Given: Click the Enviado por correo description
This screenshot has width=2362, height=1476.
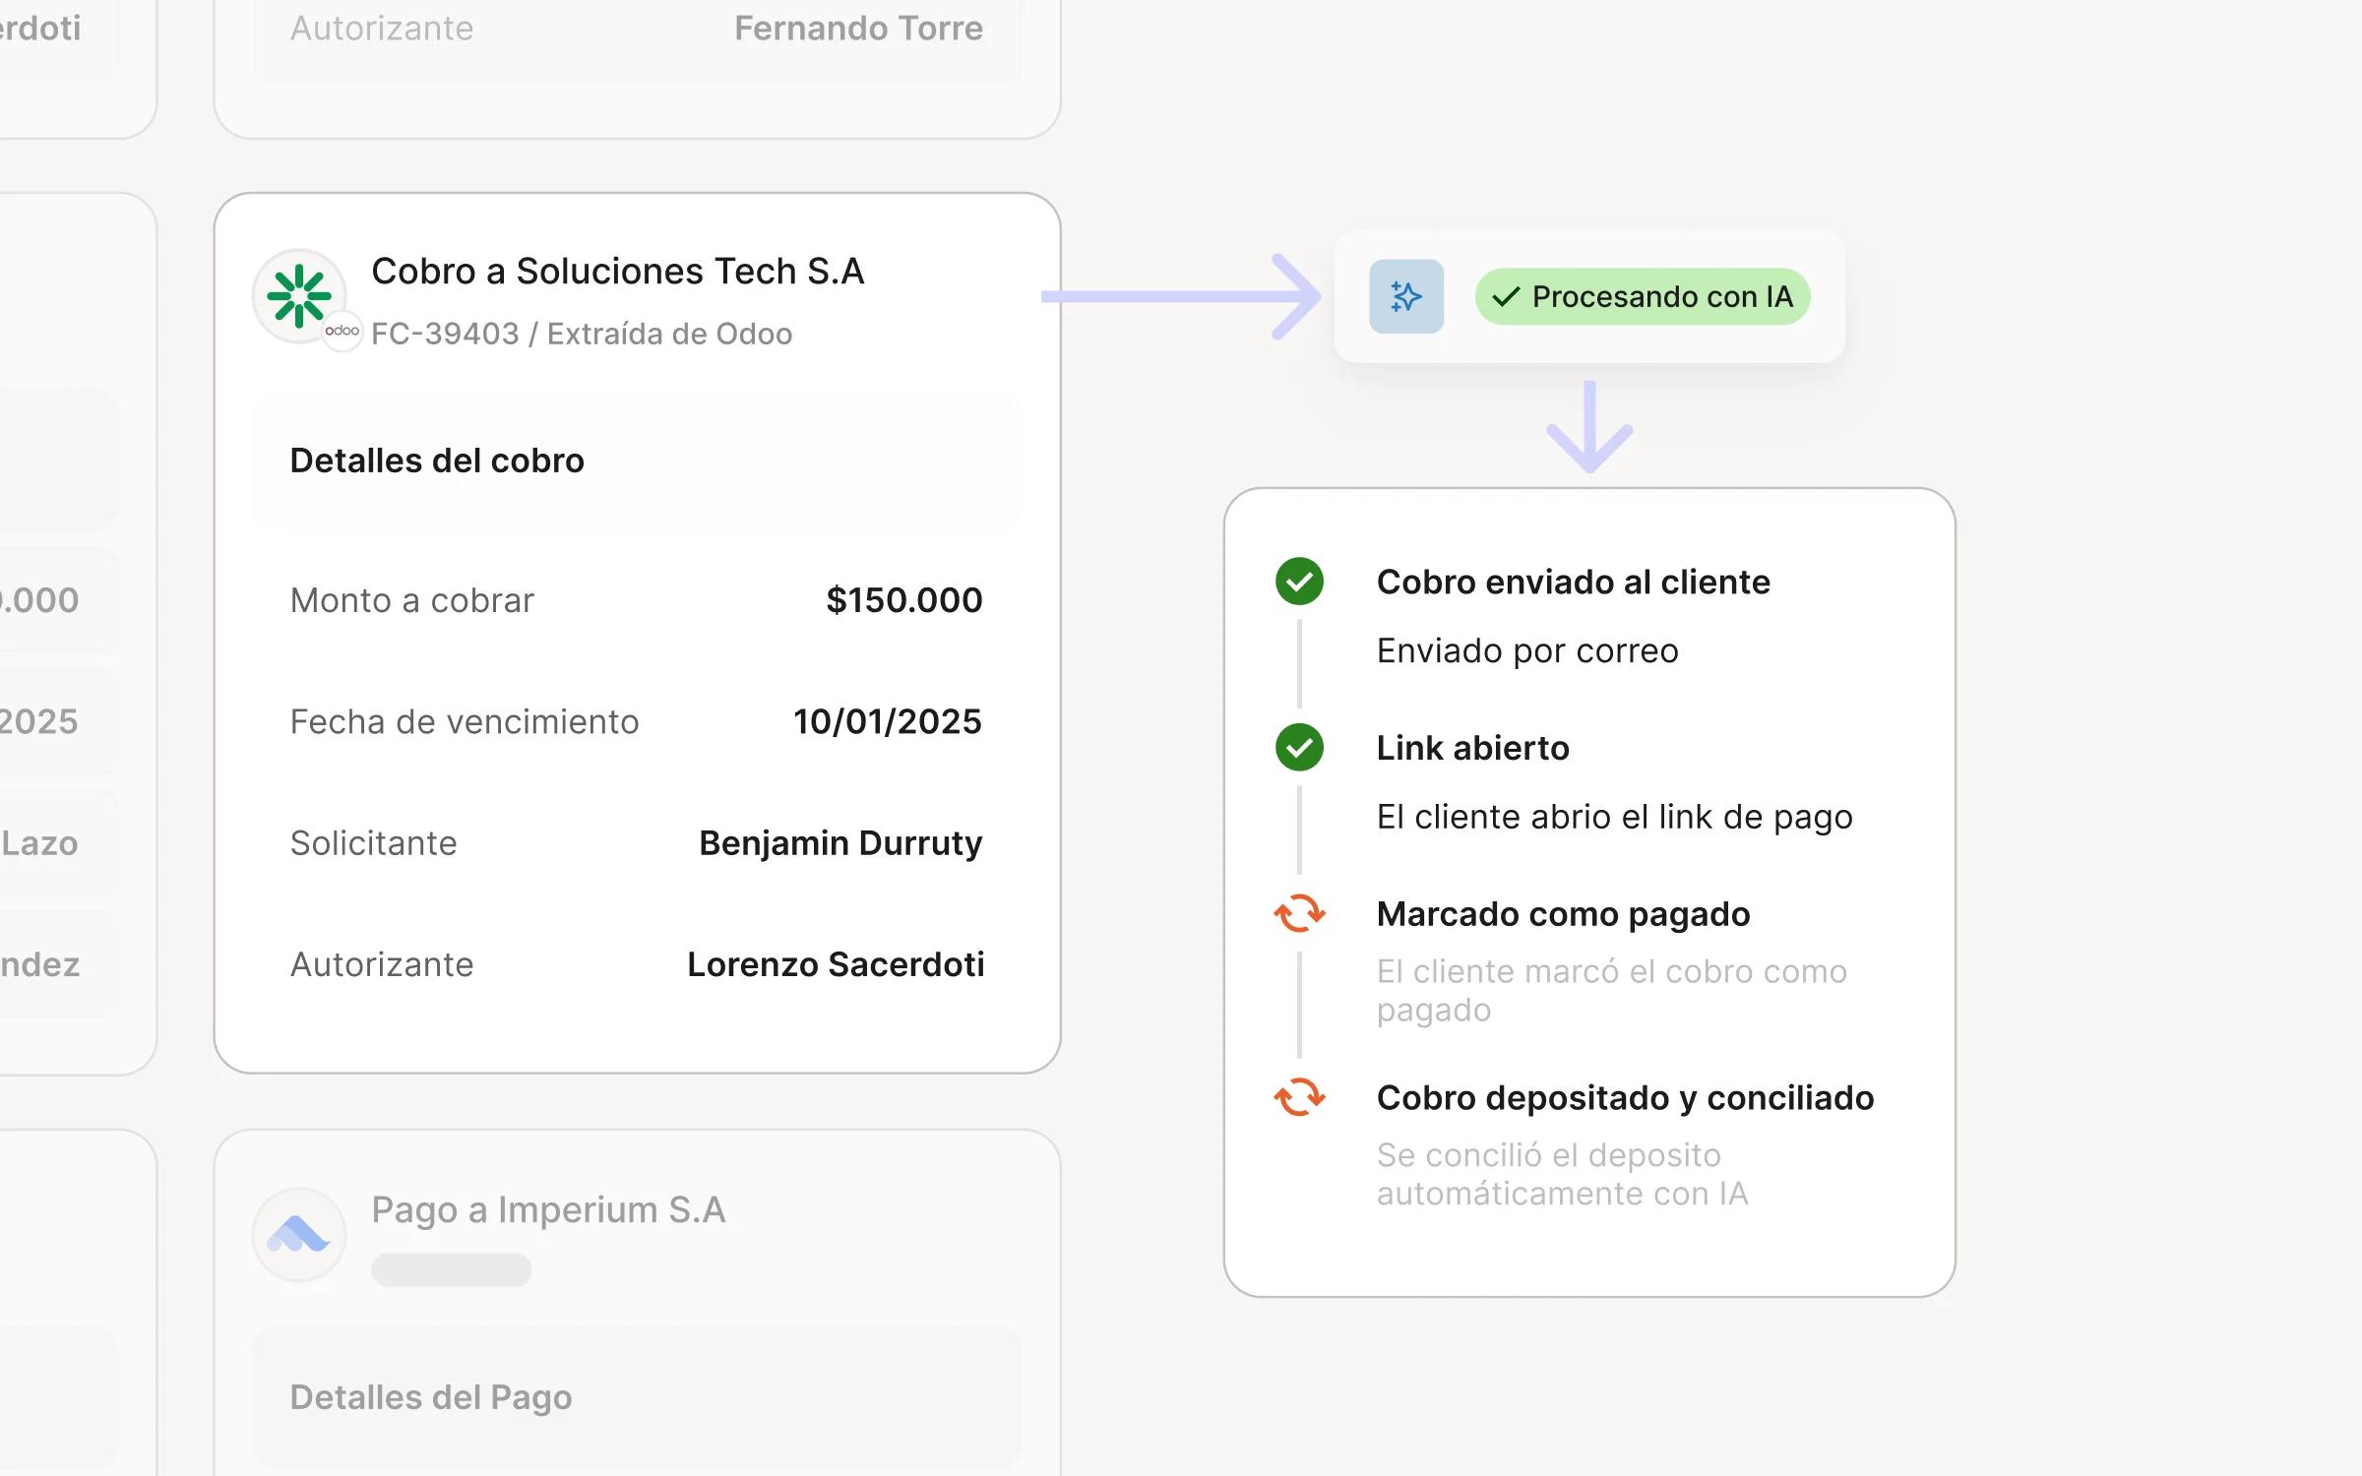Looking at the screenshot, I should click(x=1527, y=650).
